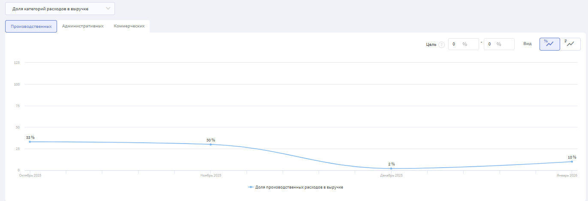Viewport: 588px width, 201px height.
Task: Click the October 2025 data point (33 %)
Action: 30,142
